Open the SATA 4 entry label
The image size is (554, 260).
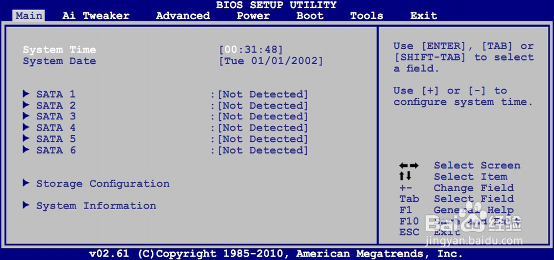click(x=56, y=128)
